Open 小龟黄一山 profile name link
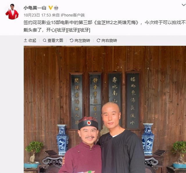 [35, 8]
